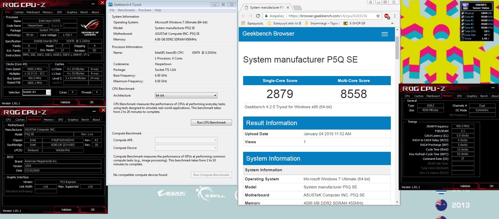The height and width of the screenshot is (219, 499).
Task: Open the Geekbench Browser hamburger menu
Action: point(385,34)
